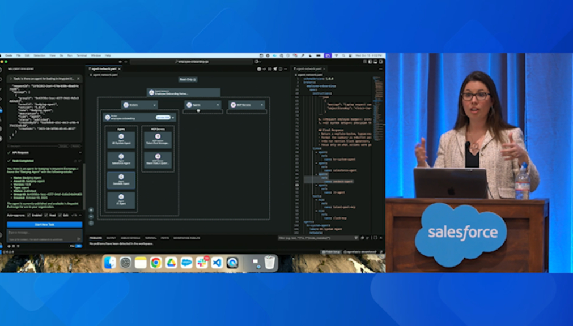Zoom in on the agent network canvas
Screen dimensions: 573x326
click(91, 209)
